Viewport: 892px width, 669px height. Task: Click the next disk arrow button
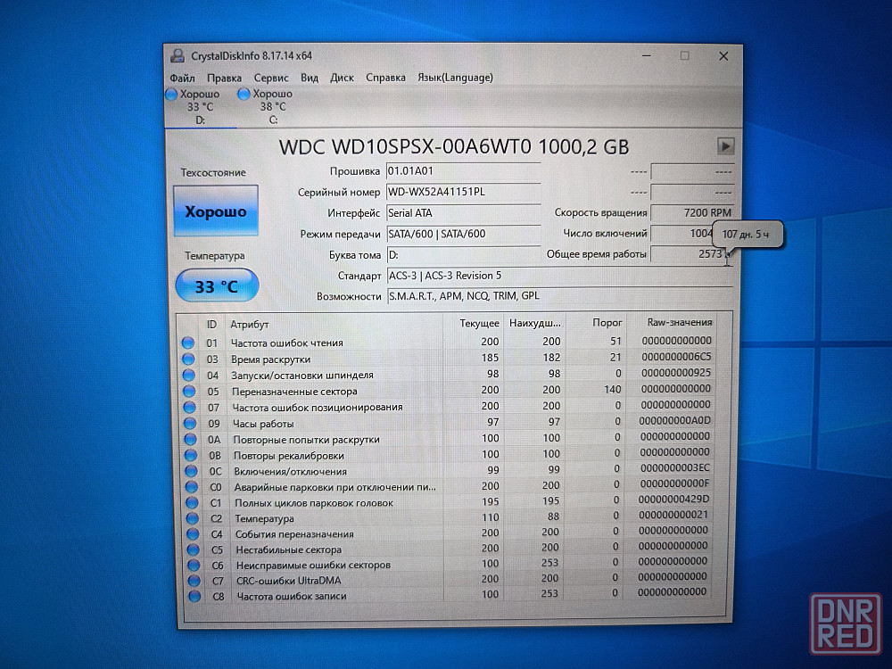(x=725, y=145)
